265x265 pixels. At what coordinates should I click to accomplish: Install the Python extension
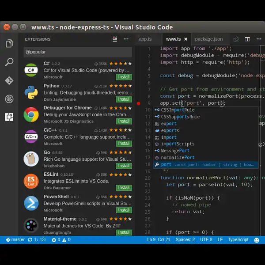124,99
